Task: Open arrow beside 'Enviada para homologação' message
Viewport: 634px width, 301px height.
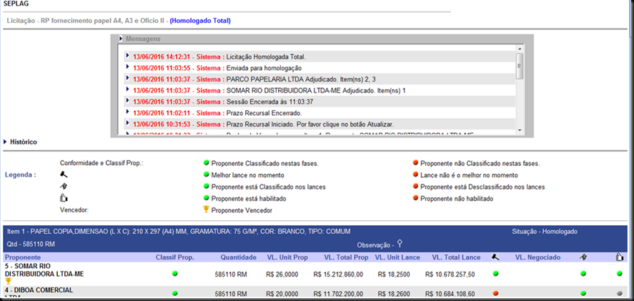Action: (x=127, y=66)
